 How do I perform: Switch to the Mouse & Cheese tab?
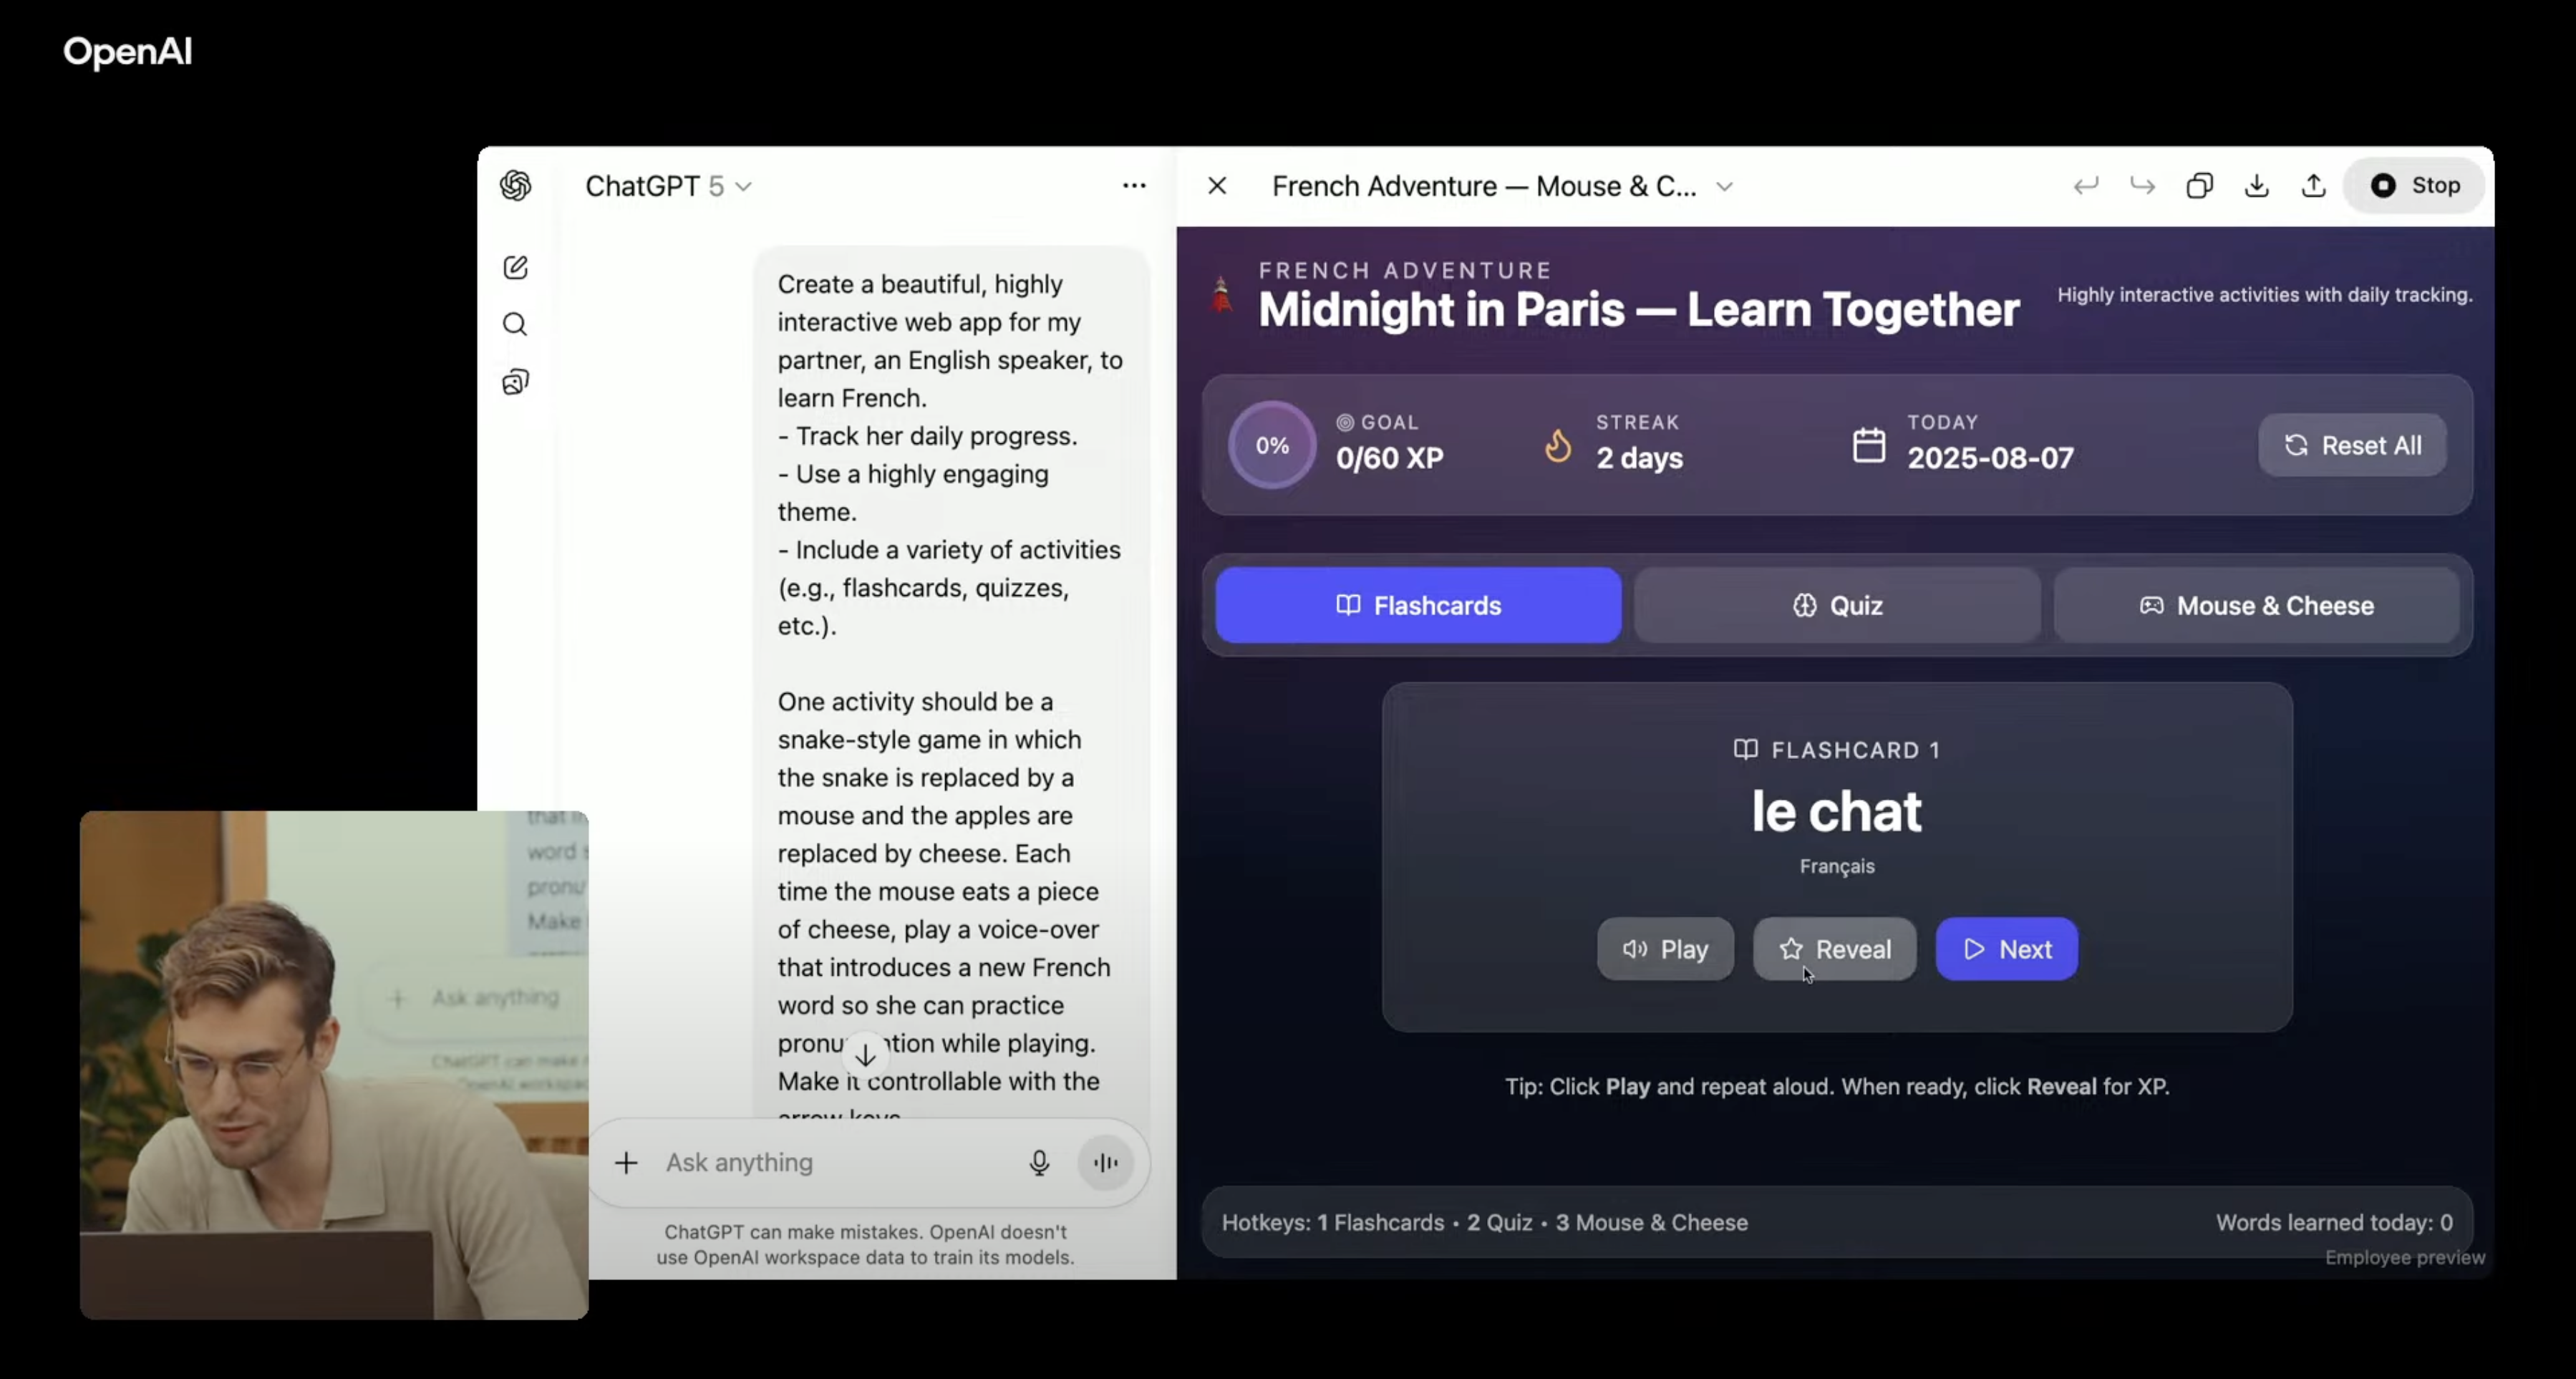click(2256, 605)
